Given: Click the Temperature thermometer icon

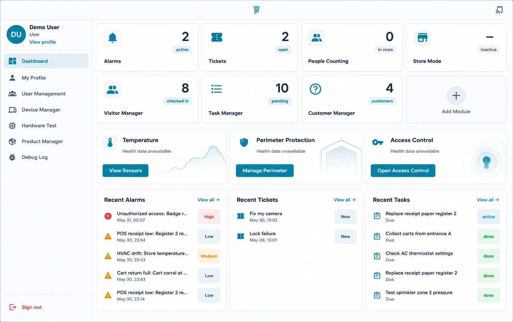Looking at the screenshot, I should [x=110, y=143].
